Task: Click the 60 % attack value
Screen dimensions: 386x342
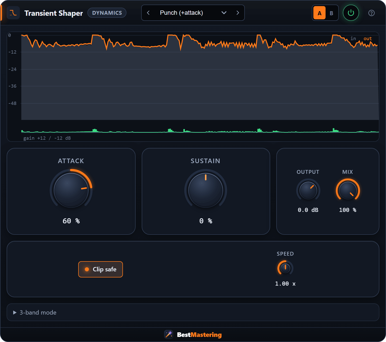Action: pos(71,221)
